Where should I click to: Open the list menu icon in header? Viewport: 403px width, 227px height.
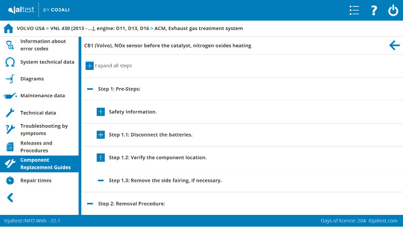354,11
